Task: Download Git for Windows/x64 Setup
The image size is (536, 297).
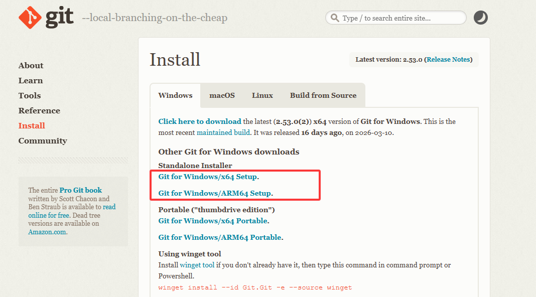Action: (x=207, y=177)
